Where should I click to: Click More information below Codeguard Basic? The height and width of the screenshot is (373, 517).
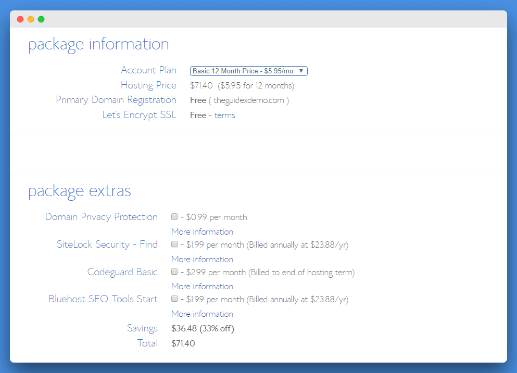(202, 287)
